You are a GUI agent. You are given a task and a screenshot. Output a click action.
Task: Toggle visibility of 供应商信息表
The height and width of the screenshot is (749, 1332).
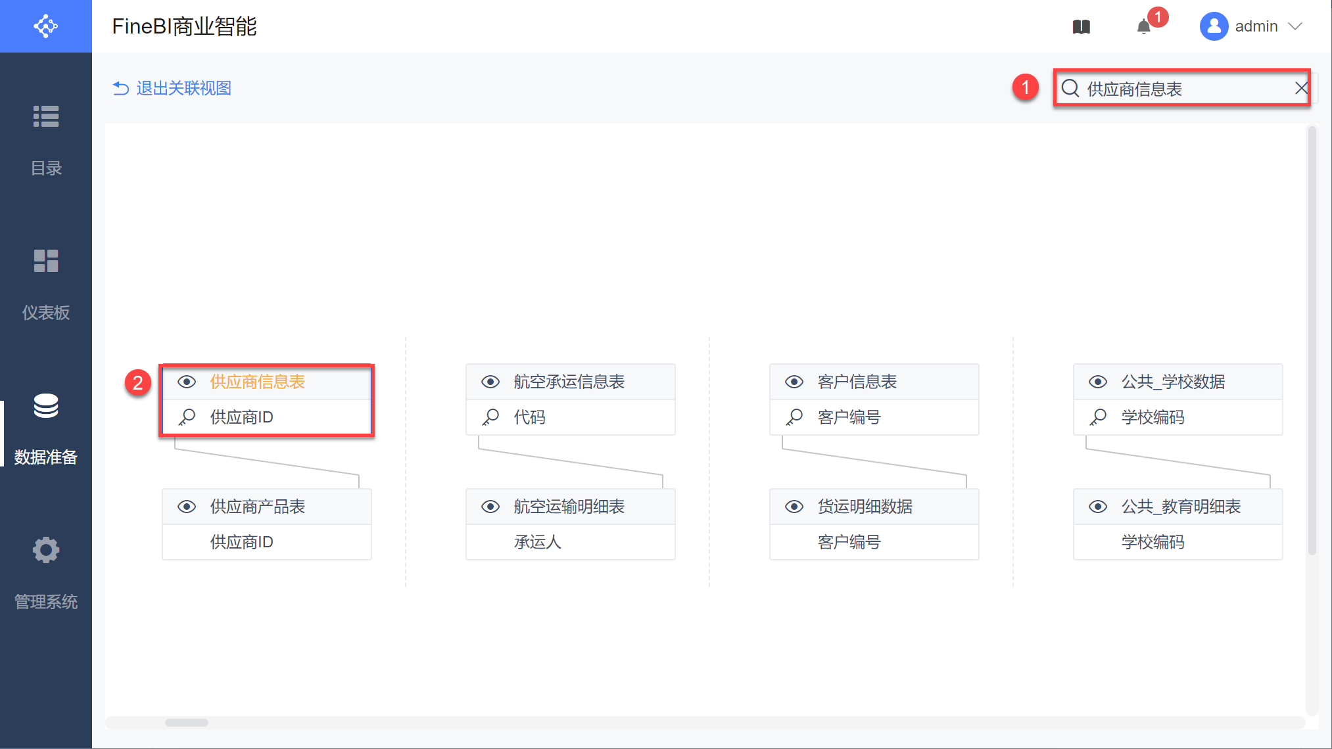(187, 382)
